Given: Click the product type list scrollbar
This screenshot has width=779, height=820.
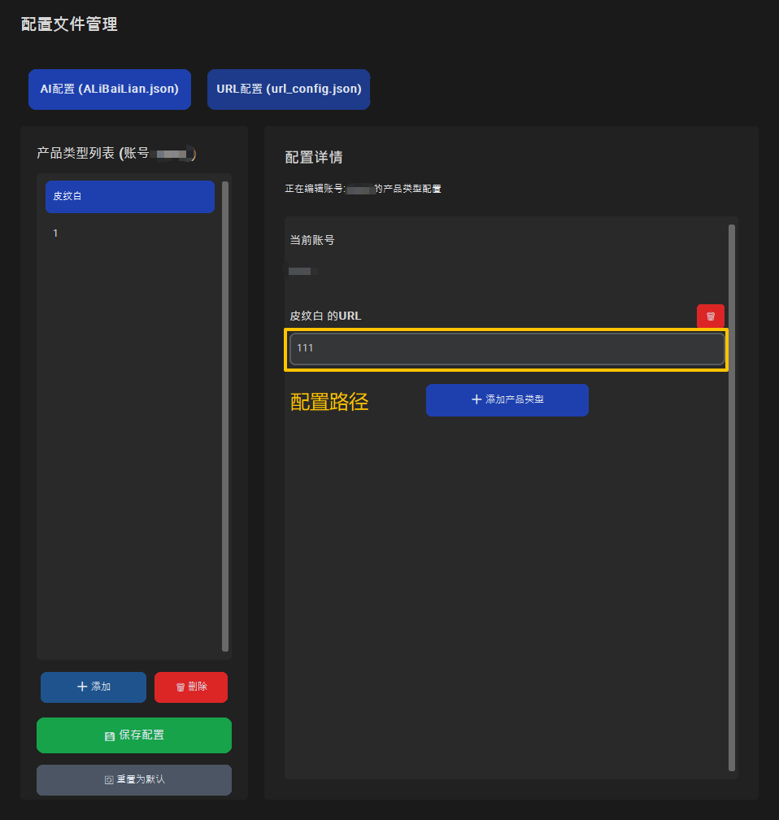Looking at the screenshot, I should (x=225, y=415).
